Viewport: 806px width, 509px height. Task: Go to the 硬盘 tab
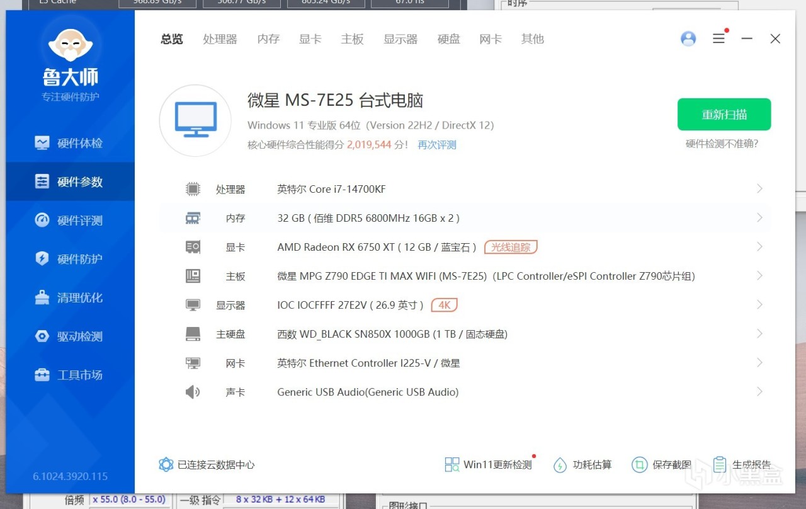click(449, 39)
